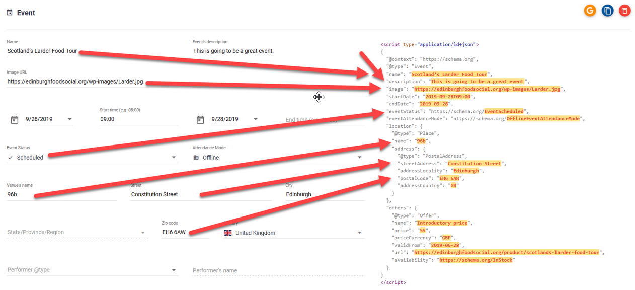This screenshot has height=290, width=635.
Task: Click the offer url value in the JSON
Action: coord(506,253)
